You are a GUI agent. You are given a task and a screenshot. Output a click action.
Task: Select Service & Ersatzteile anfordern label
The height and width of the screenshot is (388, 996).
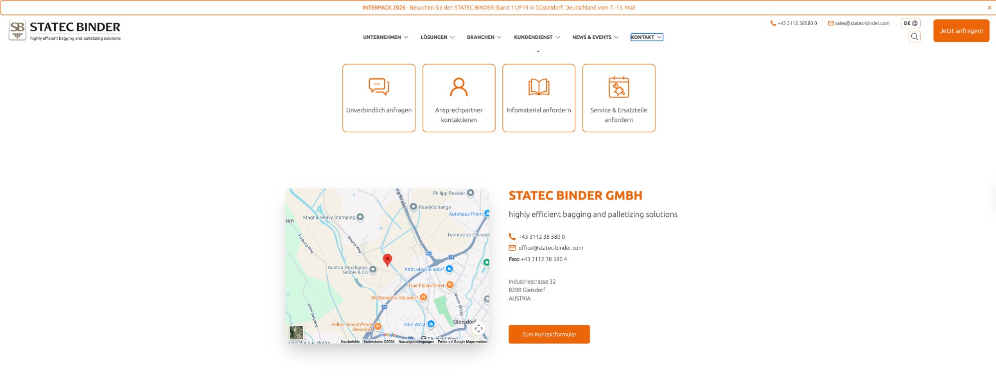click(619, 115)
